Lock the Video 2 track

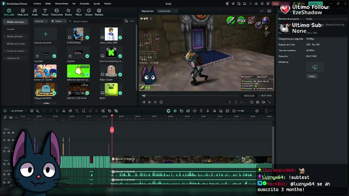click(4, 151)
